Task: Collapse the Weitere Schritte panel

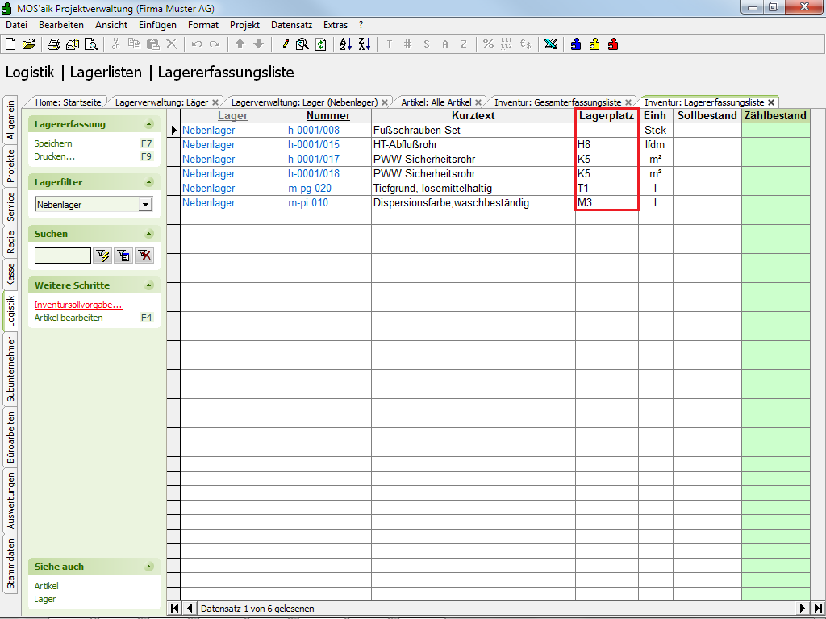Action: [149, 285]
